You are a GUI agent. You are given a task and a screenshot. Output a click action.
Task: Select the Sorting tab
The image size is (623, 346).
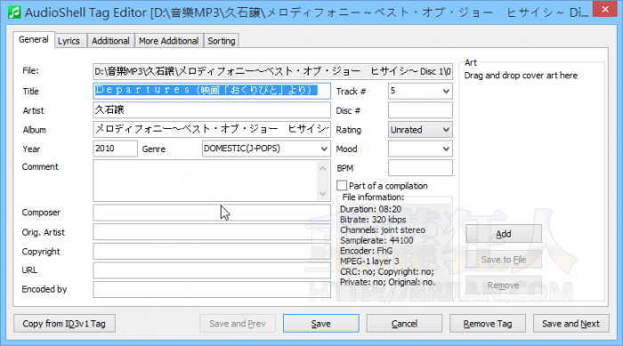pyautogui.click(x=222, y=41)
